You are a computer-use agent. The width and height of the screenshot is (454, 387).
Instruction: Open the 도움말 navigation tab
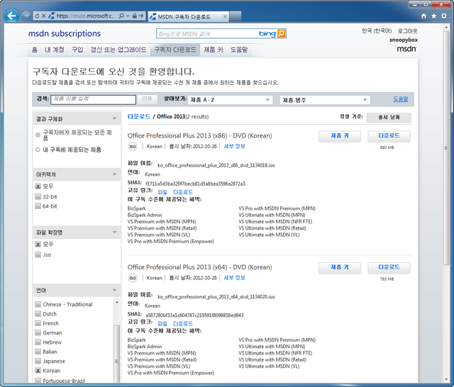coord(239,50)
